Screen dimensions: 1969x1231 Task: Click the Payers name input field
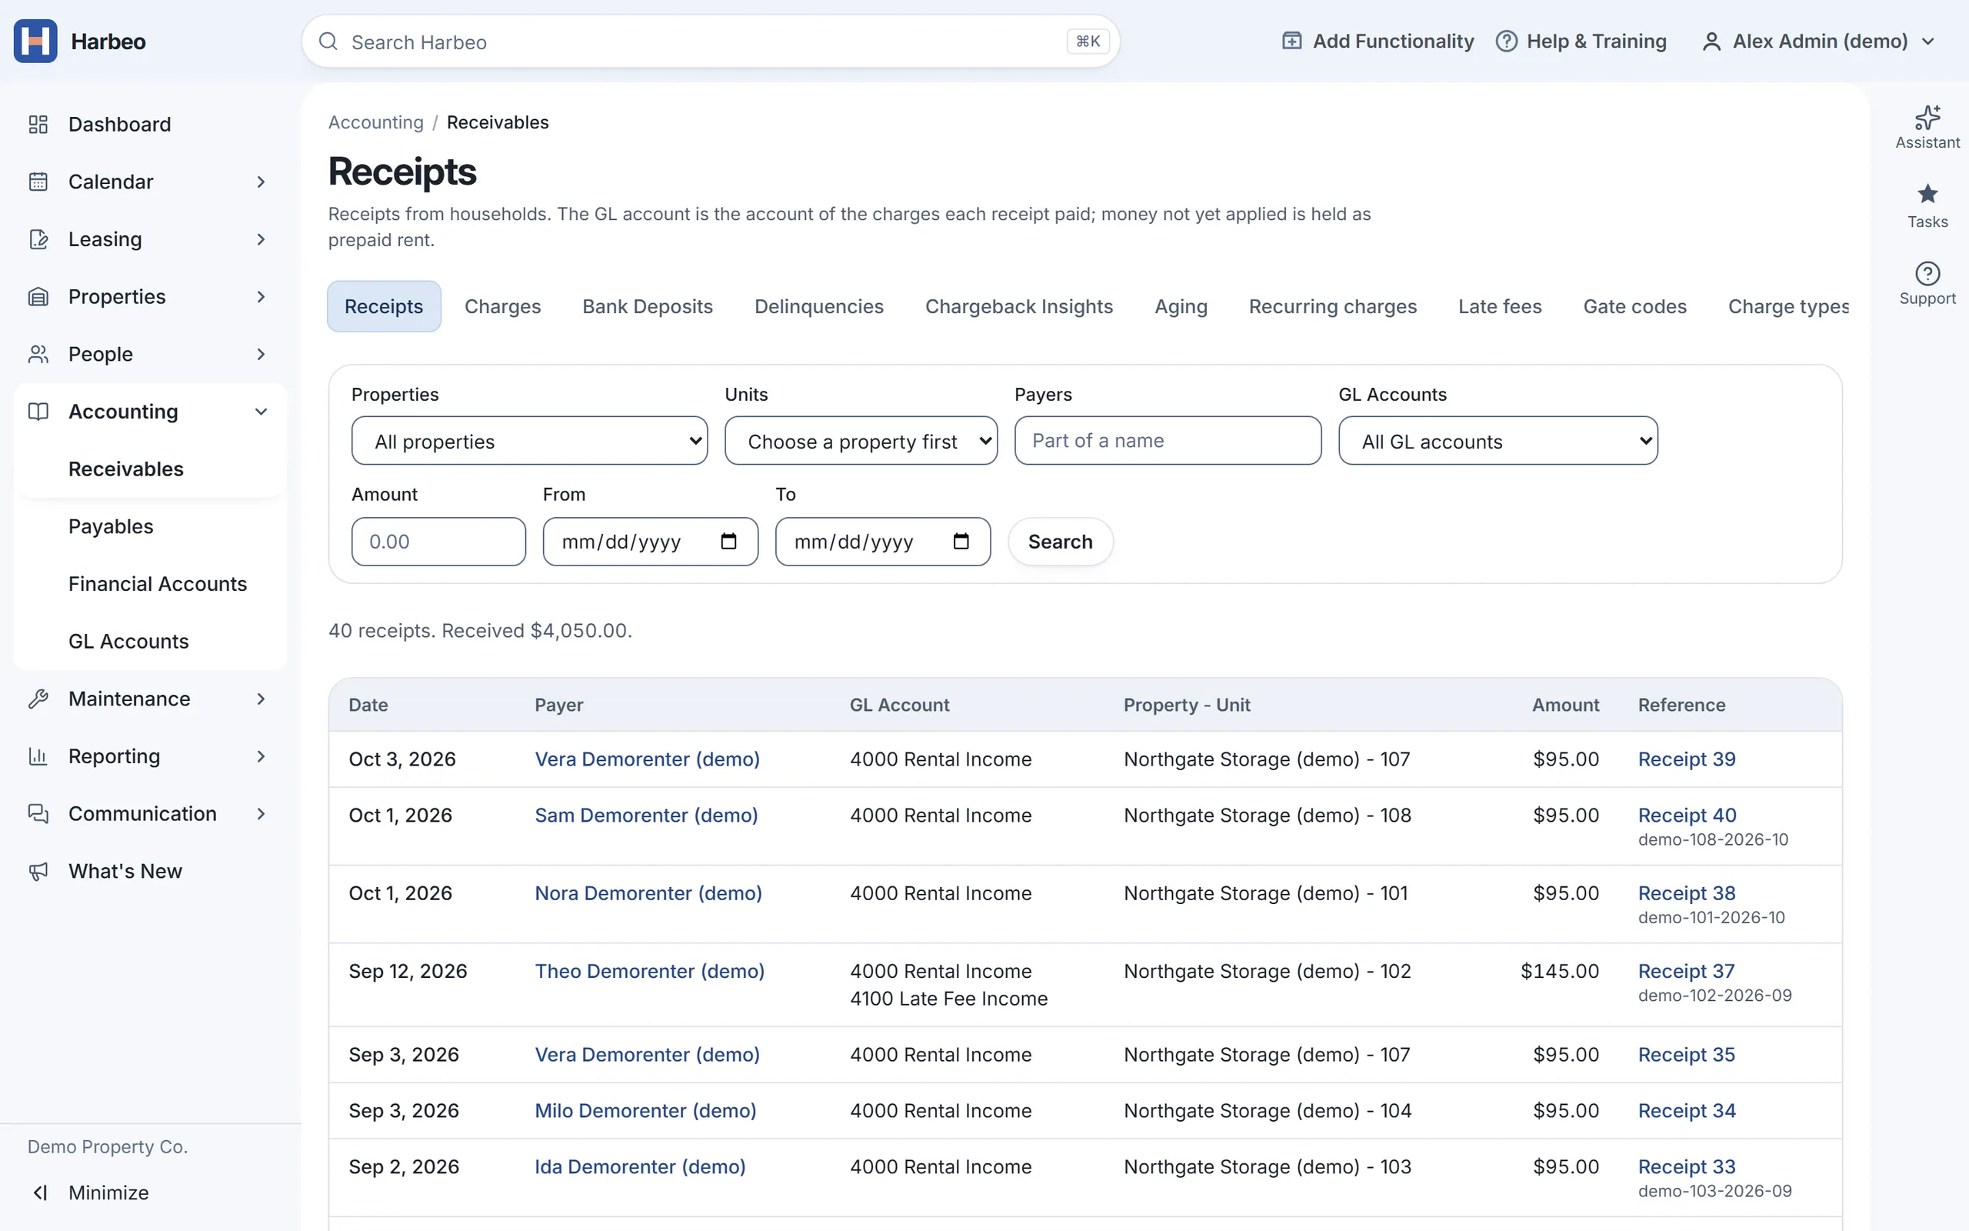click(x=1168, y=440)
